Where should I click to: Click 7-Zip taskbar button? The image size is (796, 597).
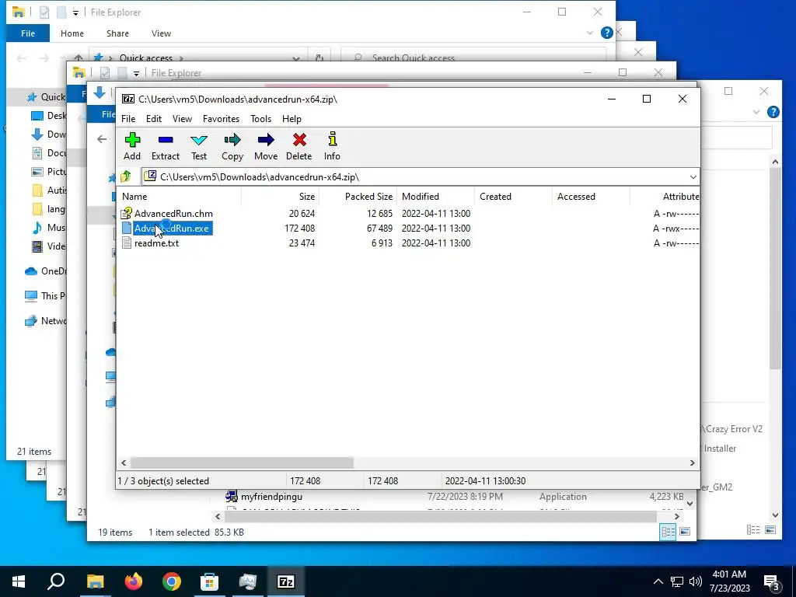(x=286, y=581)
